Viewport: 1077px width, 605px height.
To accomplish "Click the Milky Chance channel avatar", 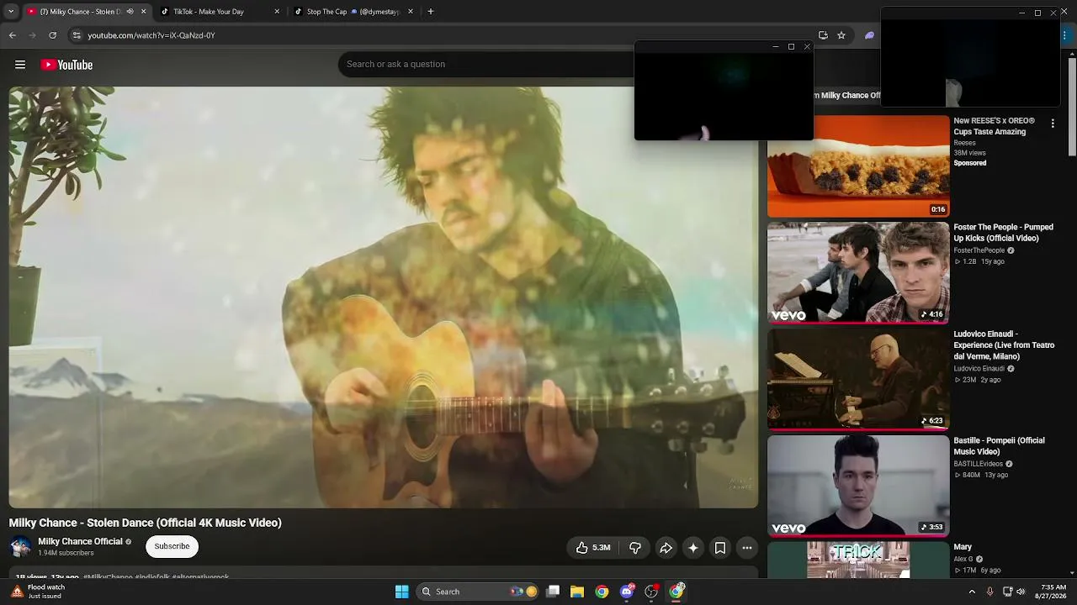I will 20,547.
